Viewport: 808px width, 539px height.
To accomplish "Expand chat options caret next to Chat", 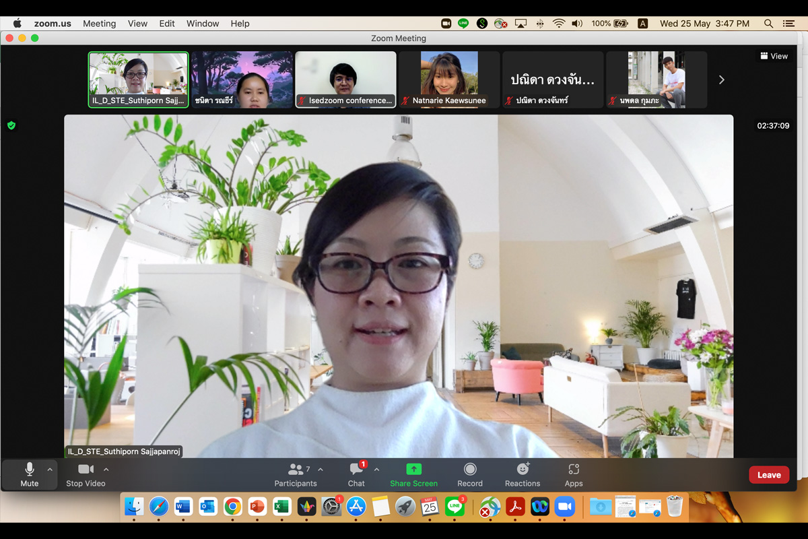I will pyautogui.click(x=376, y=470).
